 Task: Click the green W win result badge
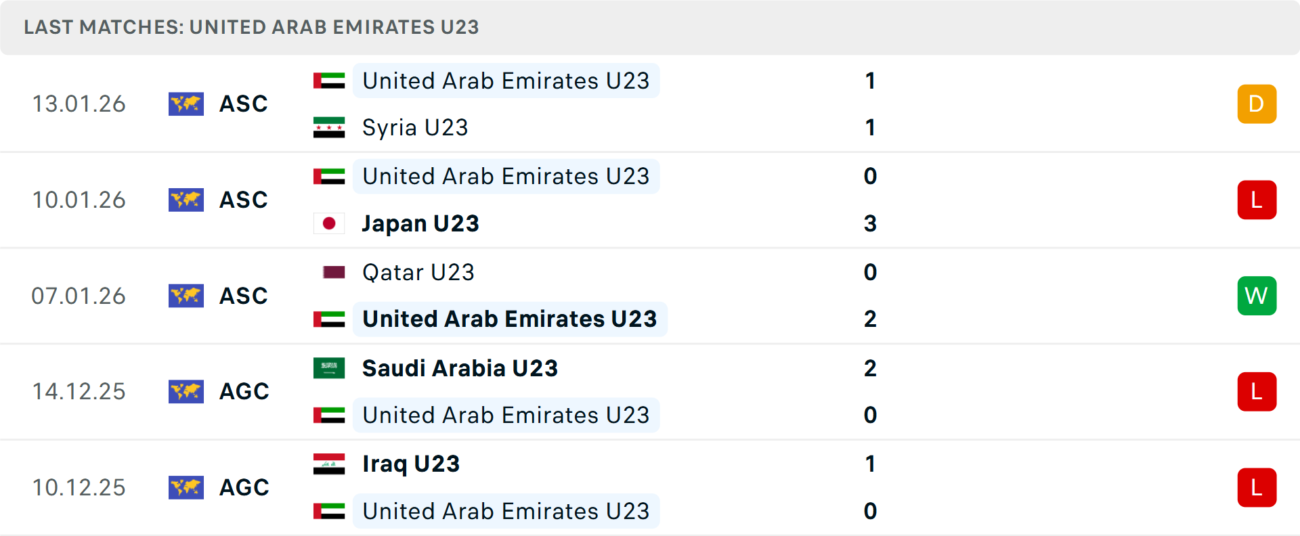(x=1257, y=296)
